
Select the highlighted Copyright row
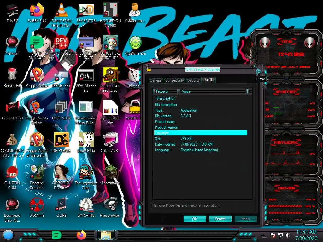click(x=201, y=133)
